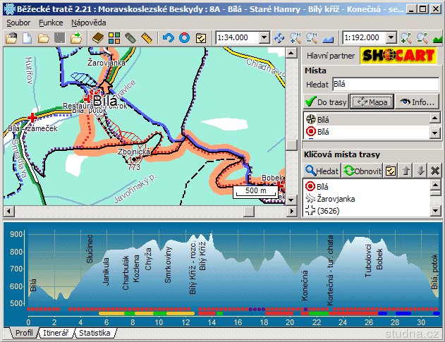Select Žarovjanka in the key places list
445x342 pixels.
click(336, 199)
